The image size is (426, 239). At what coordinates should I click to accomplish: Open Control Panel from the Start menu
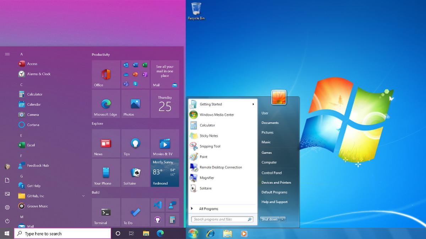point(271,173)
